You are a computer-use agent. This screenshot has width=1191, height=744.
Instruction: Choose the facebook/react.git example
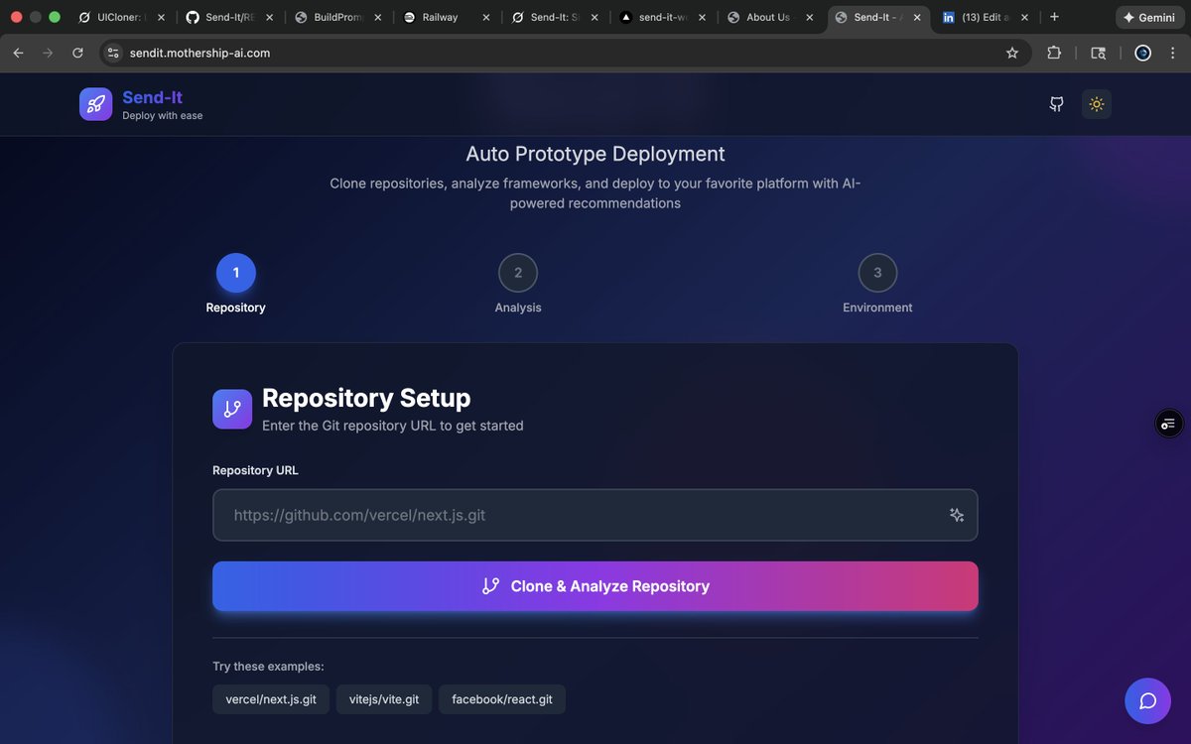tap(502, 699)
